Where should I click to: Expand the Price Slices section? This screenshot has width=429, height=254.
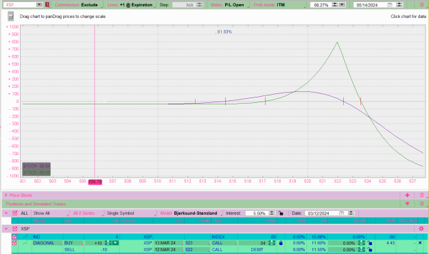point(5,195)
